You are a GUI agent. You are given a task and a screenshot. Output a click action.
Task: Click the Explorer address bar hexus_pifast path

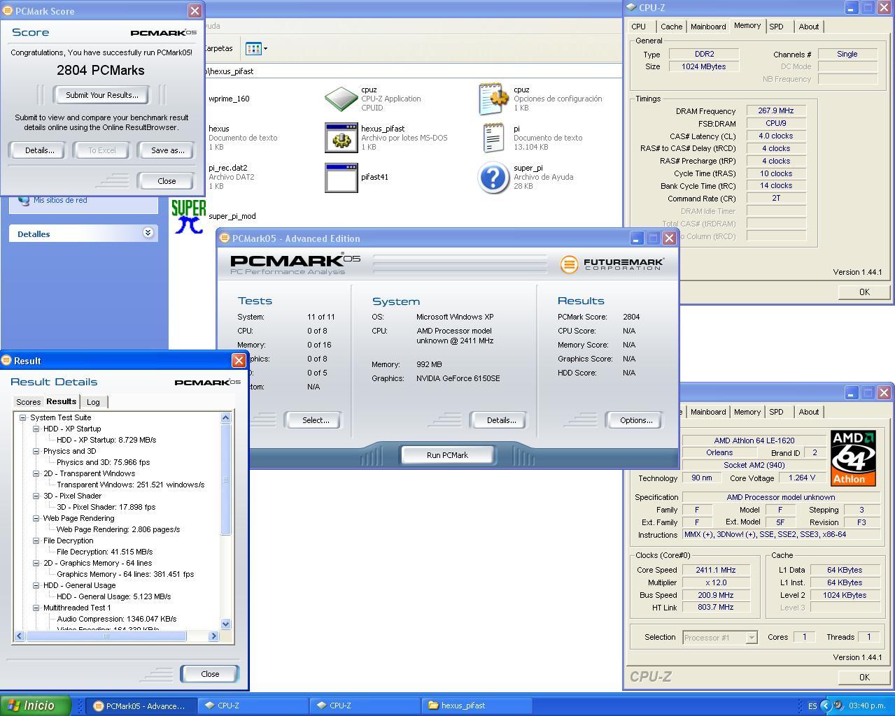pyautogui.click(x=413, y=71)
